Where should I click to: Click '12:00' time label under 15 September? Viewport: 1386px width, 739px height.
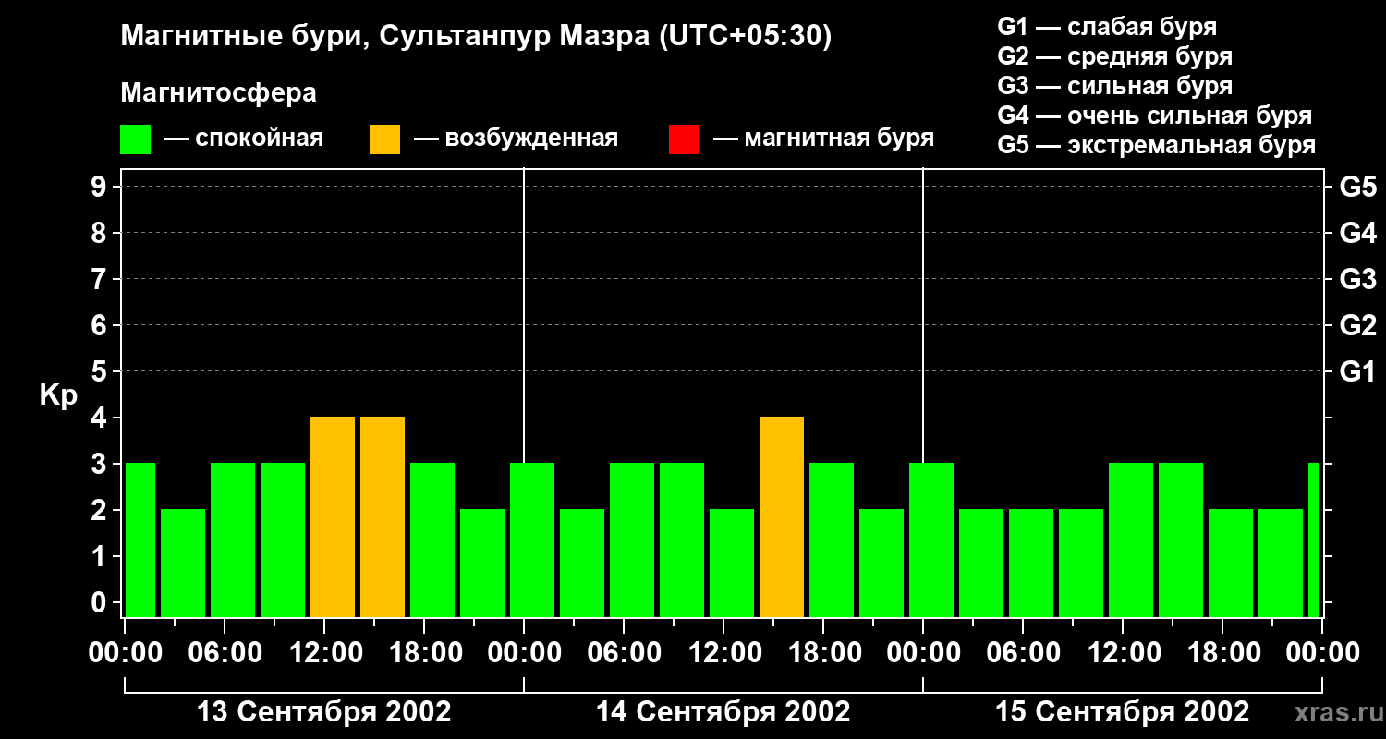point(1123,653)
